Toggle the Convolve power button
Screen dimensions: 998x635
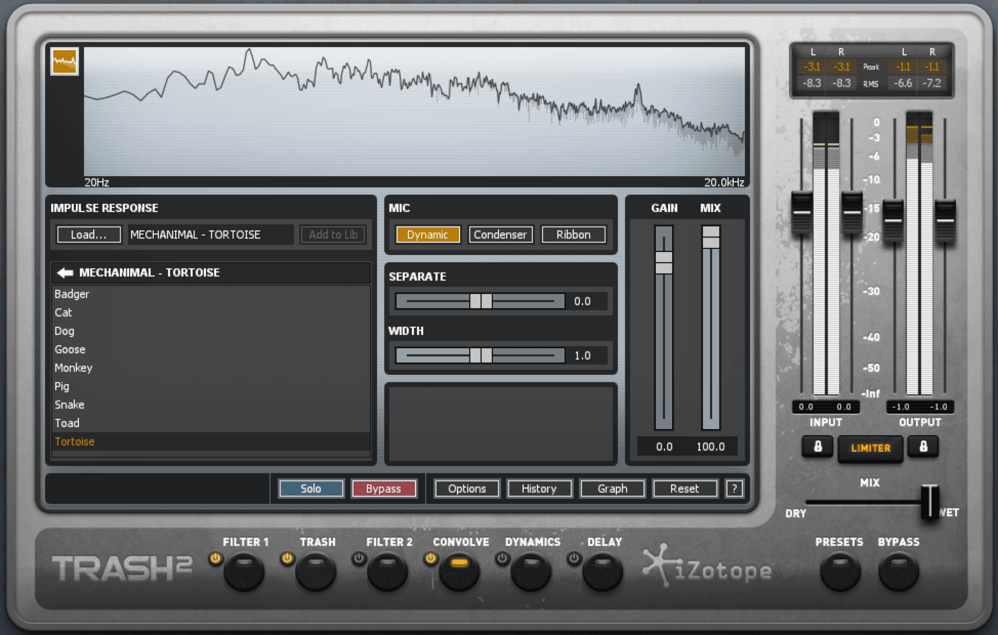(431, 558)
